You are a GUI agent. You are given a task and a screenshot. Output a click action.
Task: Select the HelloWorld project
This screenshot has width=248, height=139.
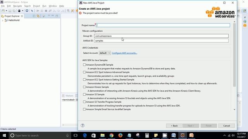click(14, 20)
